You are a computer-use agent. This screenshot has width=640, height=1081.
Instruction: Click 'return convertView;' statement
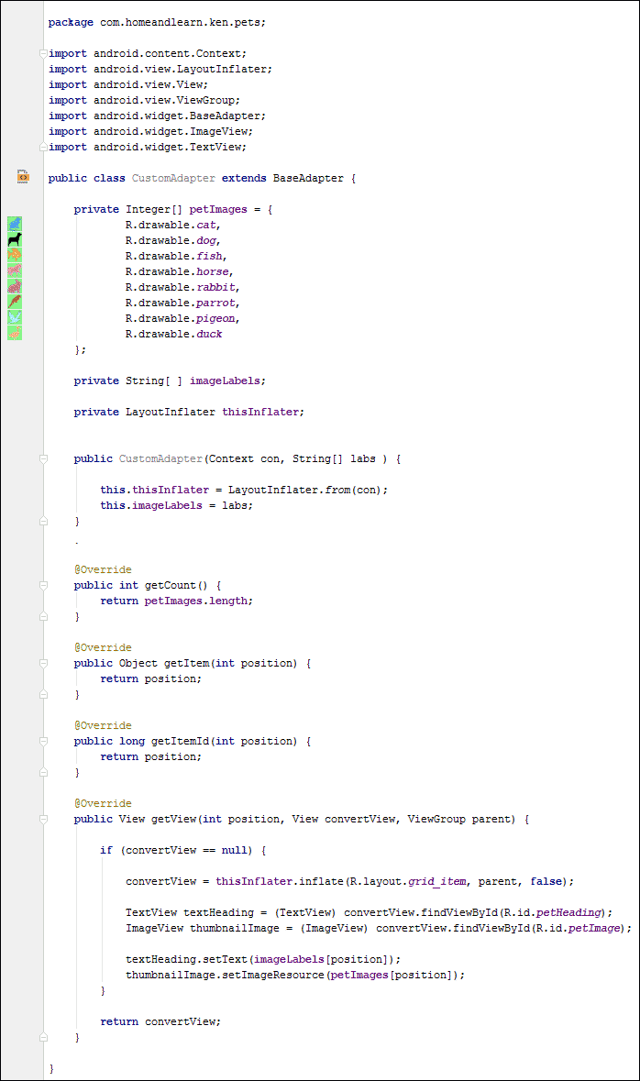point(160,1021)
